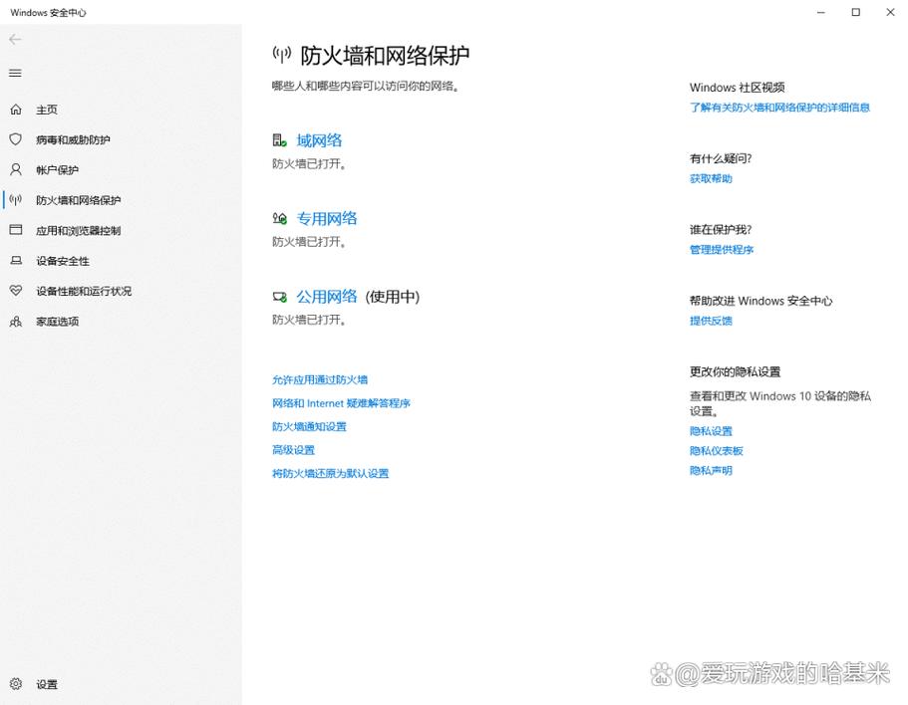908x705 pixels.
Task: Click the family icon for 家庭选项
Action: click(16, 322)
